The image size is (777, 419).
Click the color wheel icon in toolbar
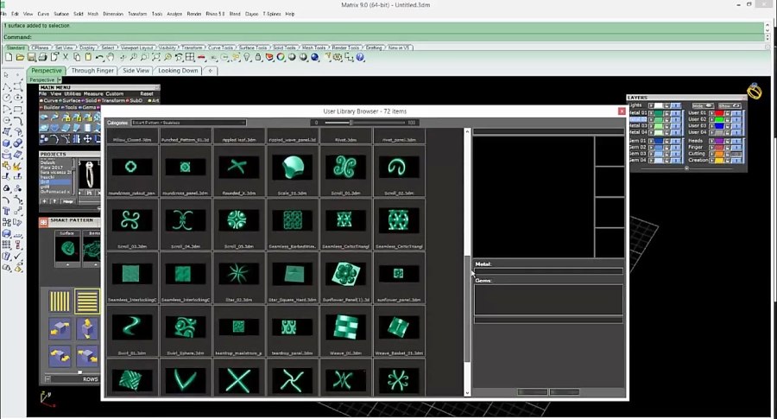(281, 58)
